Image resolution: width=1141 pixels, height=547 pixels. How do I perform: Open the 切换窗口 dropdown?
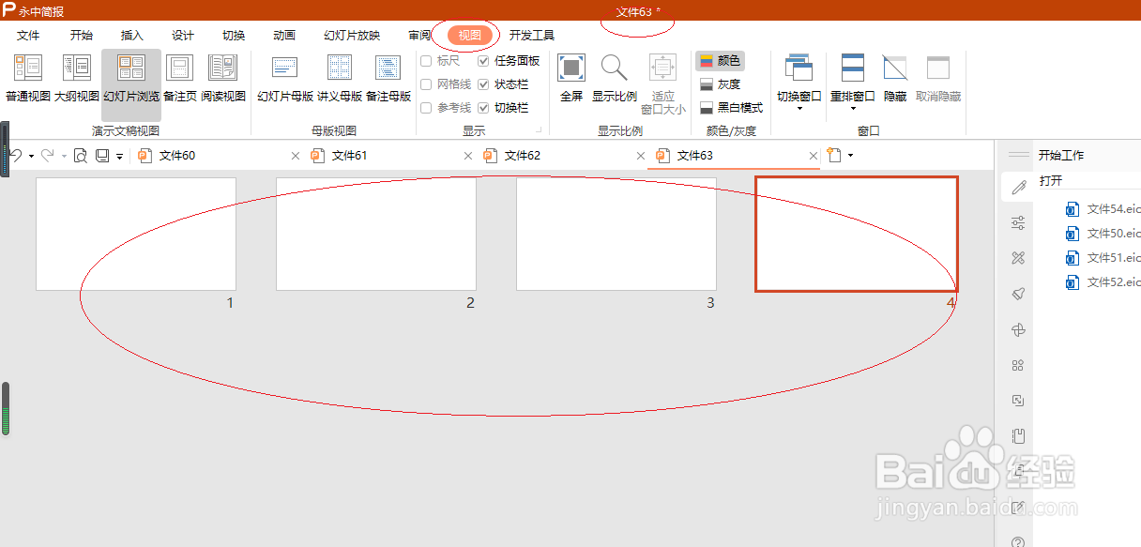(799, 80)
